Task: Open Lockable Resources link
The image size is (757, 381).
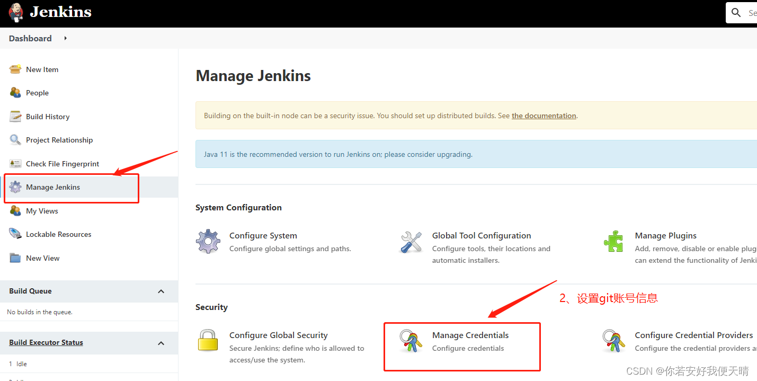Action: pyautogui.click(x=59, y=234)
